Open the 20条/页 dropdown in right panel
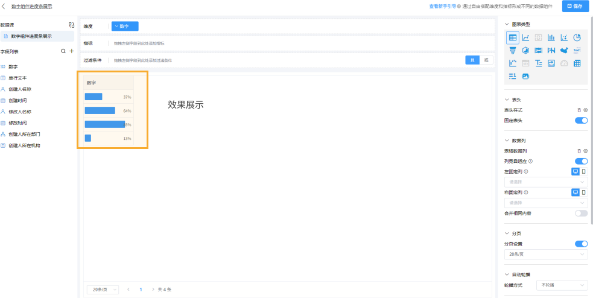The image size is (593, 298). coord(546,255)
